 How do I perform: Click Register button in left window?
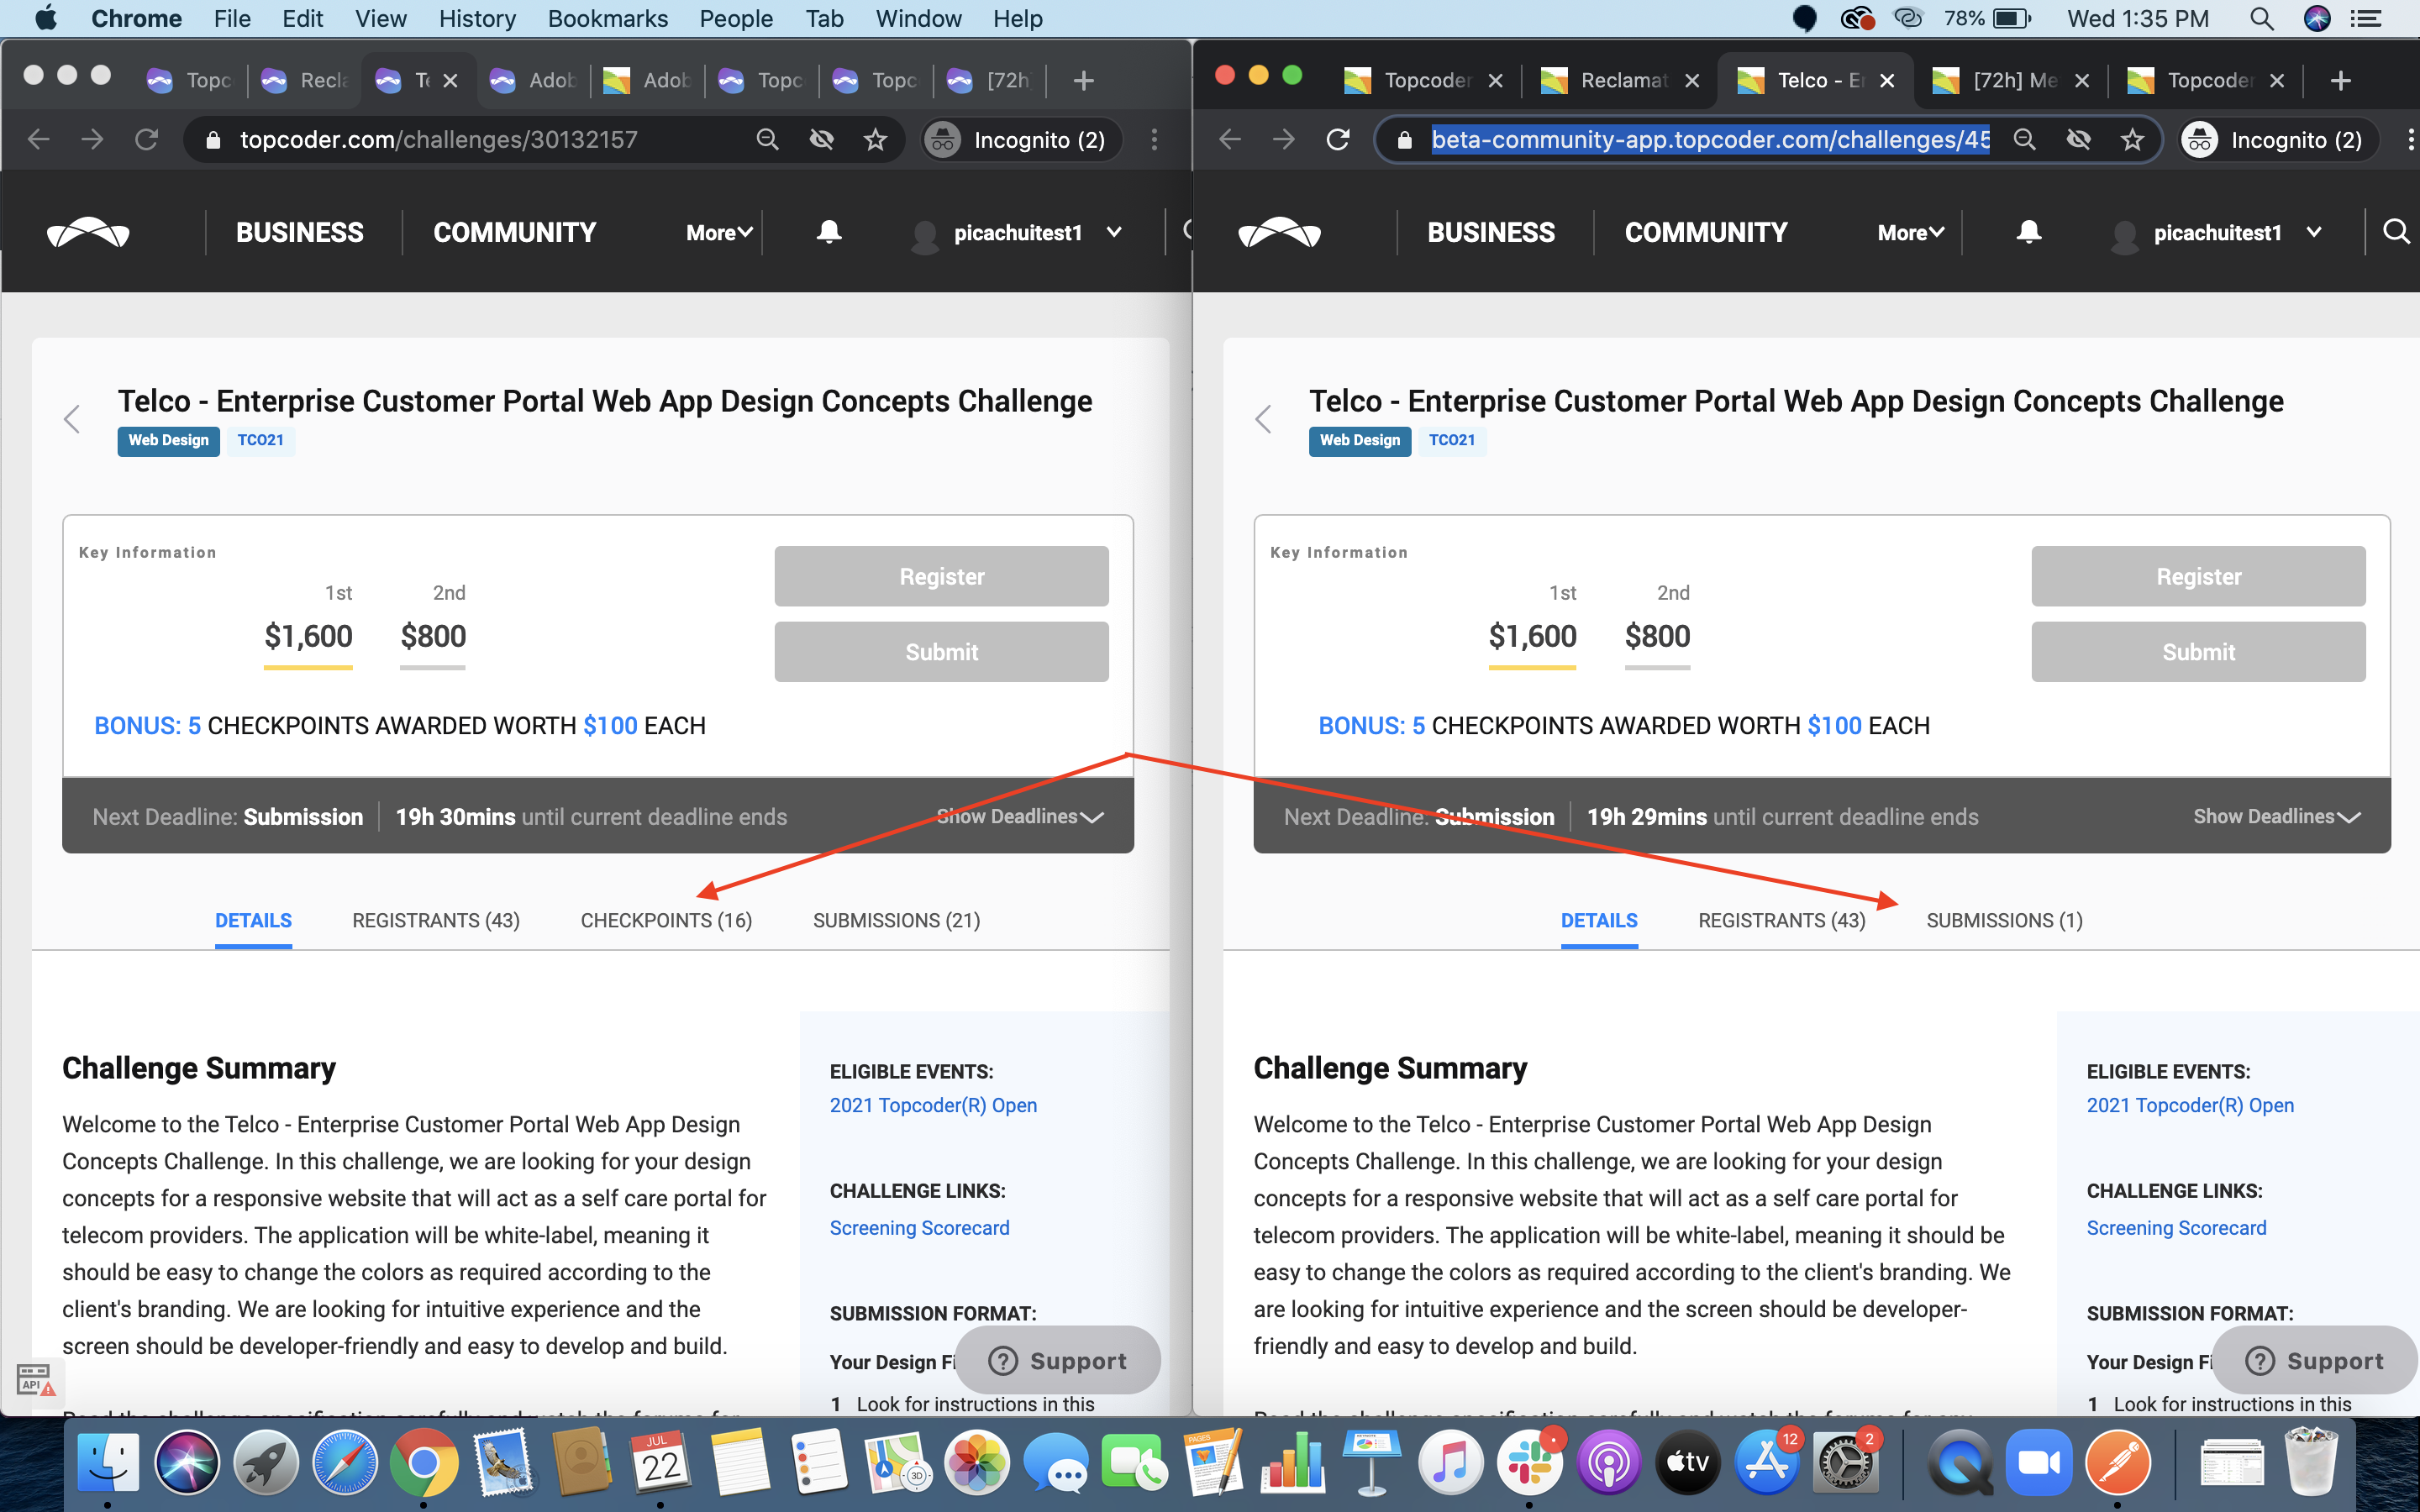(x=941, y=575)
